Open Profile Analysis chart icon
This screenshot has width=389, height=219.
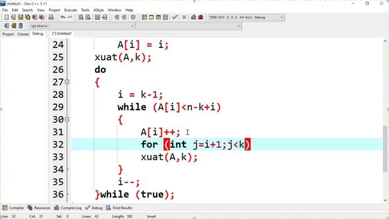click(x=193, y=17)
